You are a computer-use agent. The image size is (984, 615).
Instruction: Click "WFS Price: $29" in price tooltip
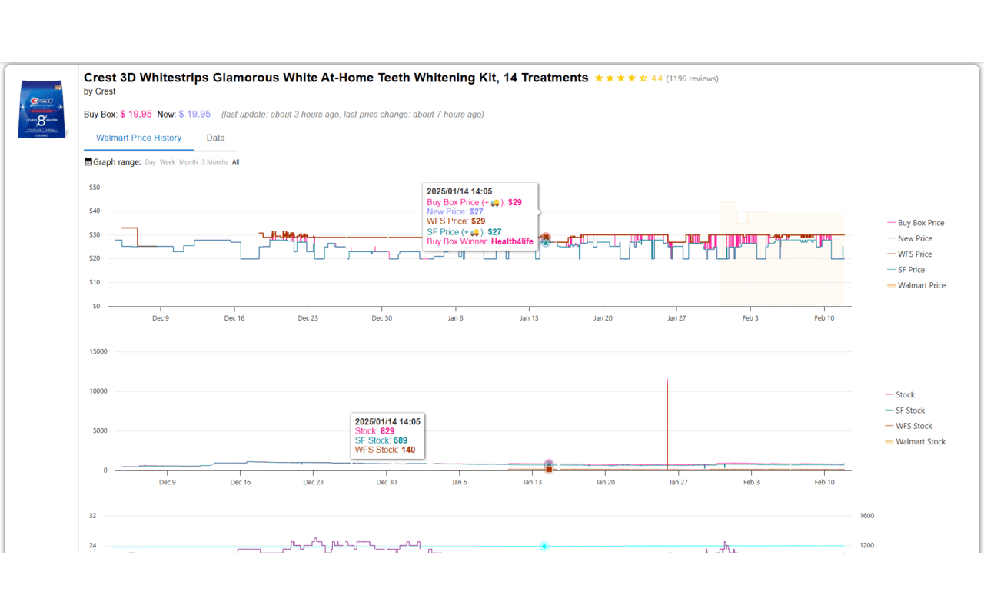456,221
